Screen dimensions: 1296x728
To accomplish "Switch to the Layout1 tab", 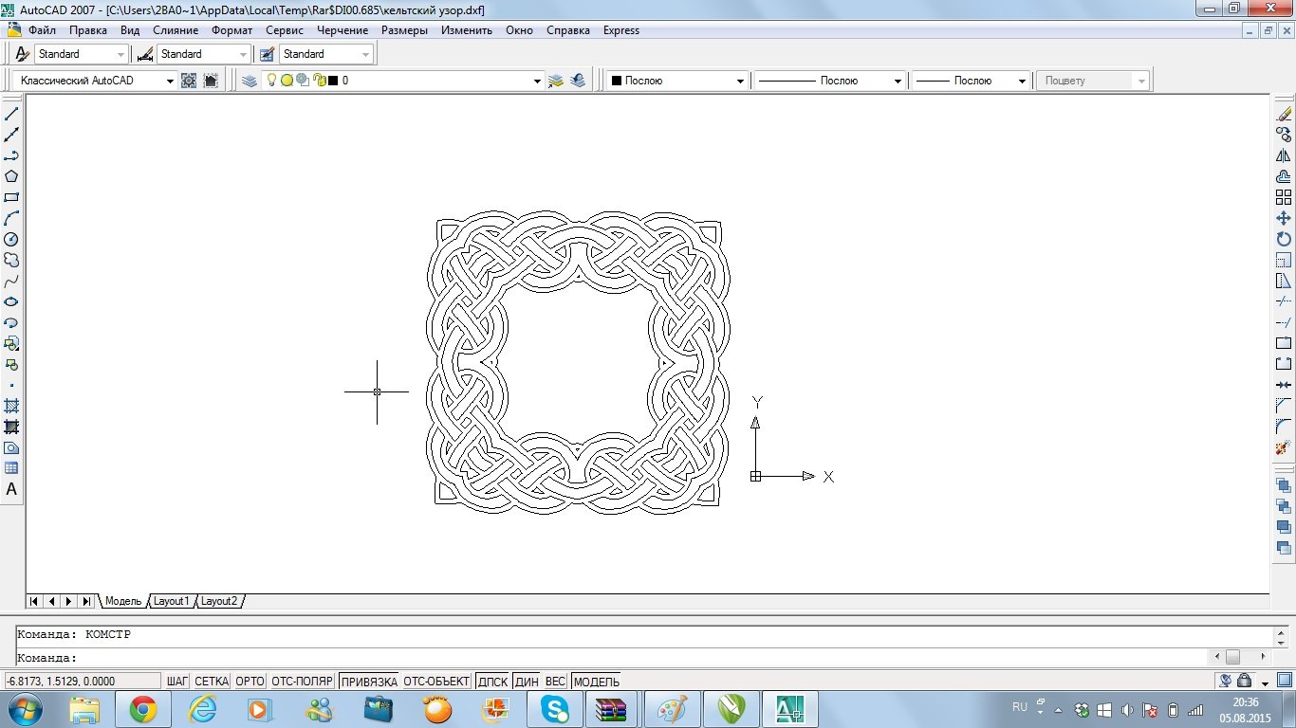I will pyautogui.click(x=172, y=601).
